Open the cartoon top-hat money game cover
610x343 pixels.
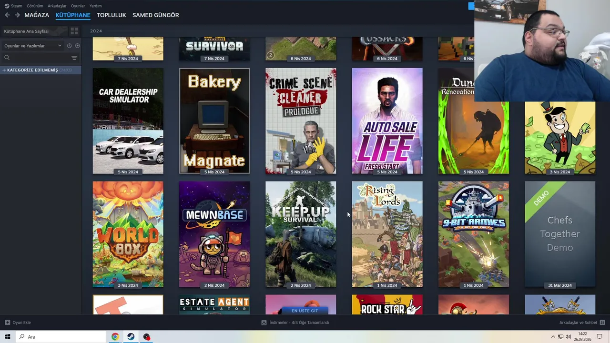tap(560, 138)
